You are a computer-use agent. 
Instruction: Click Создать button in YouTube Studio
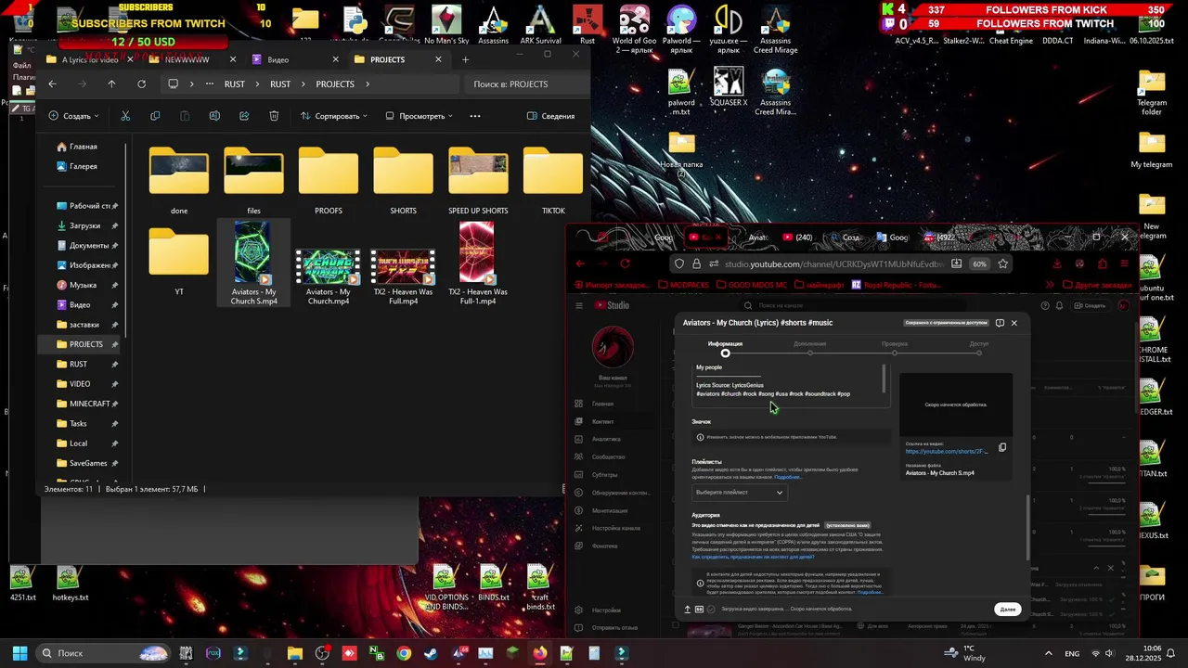point(1091,305)
